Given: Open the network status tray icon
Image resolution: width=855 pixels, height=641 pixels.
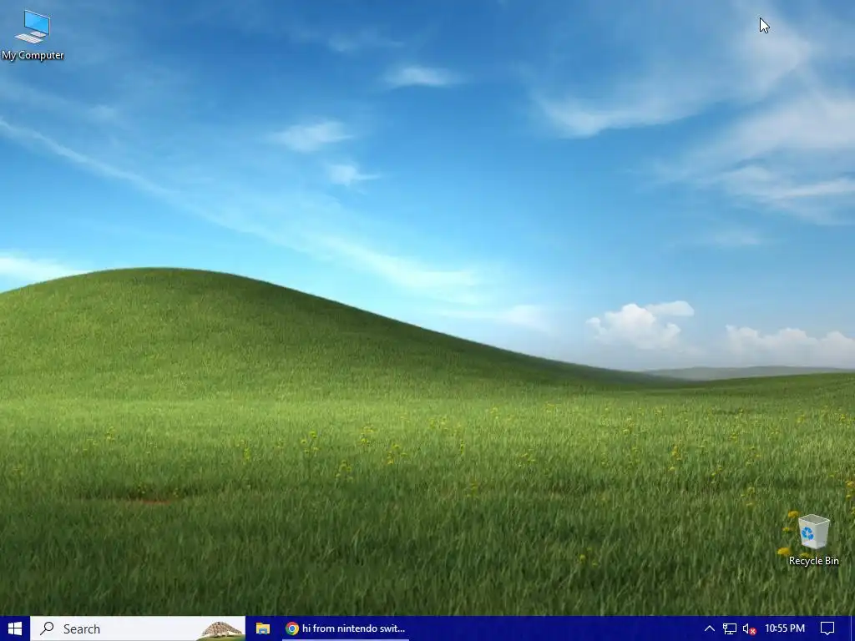Looking at the screenshot, I should (x=730, y=628).
